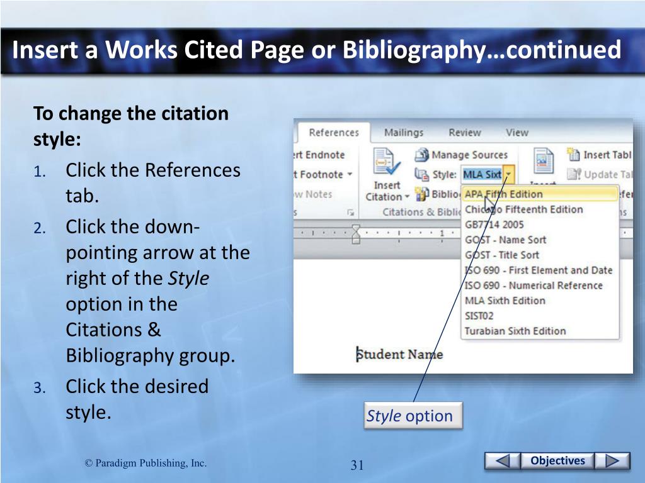Choose APA Fifth Edition style
The image size is (645, 483).
pyautogui.click(x=540, y=194)
